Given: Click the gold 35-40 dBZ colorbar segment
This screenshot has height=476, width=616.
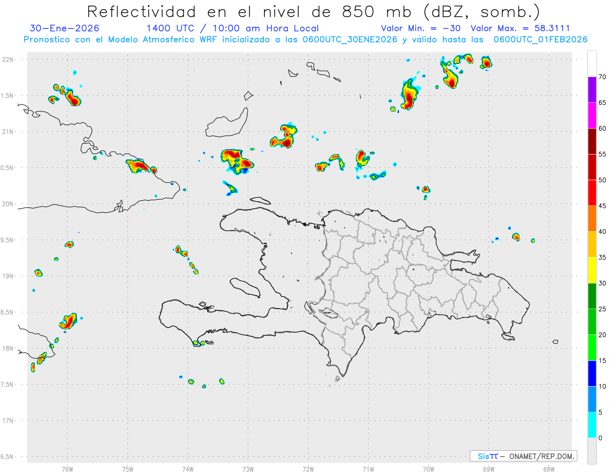Looking at the screenshot, I should point(592,244).
